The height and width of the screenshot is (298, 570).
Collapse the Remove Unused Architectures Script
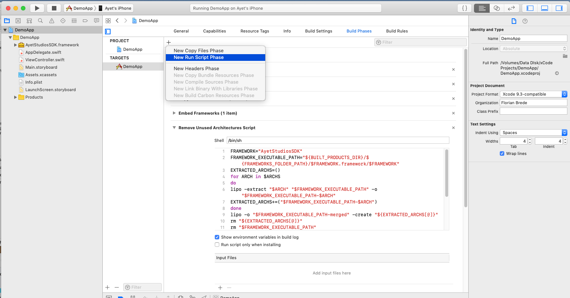174,128
